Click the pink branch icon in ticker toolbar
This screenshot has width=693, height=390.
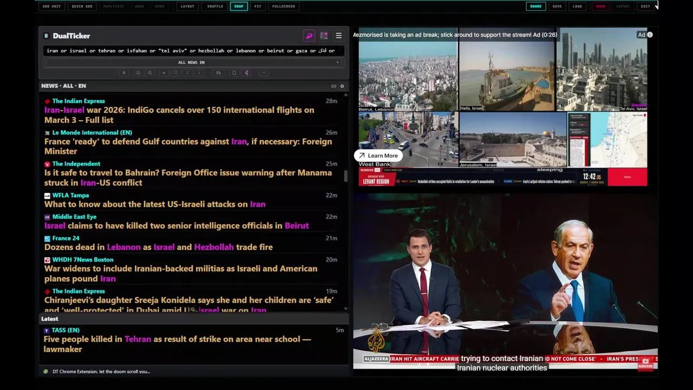coord(246,73)
